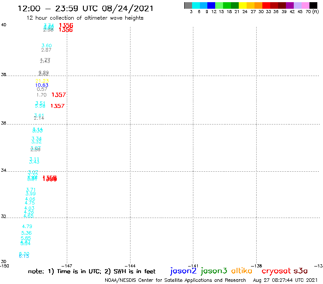Click the 'Aug 27 08:27:44 UTC 2021' timestamp
323x284 pixels.
(x=285, y=280)
